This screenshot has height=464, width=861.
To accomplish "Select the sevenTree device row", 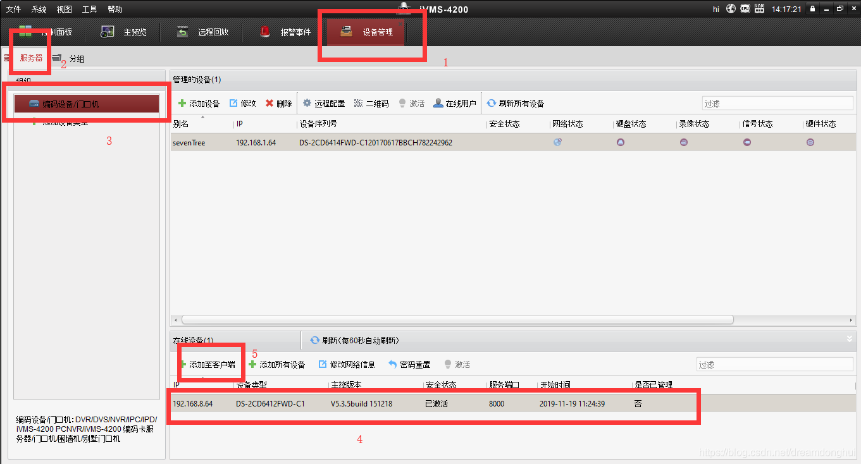I will click(512, 142).
